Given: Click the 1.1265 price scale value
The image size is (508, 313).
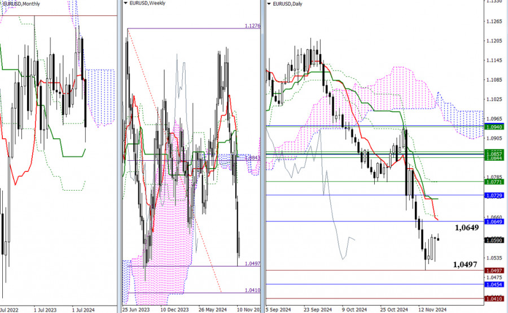Looking at the screenshot, I should click(x=494, y=21).
